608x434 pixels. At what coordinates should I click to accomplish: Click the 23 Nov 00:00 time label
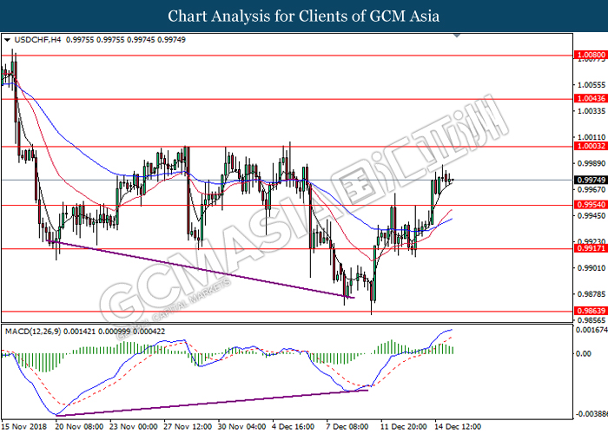134,427
